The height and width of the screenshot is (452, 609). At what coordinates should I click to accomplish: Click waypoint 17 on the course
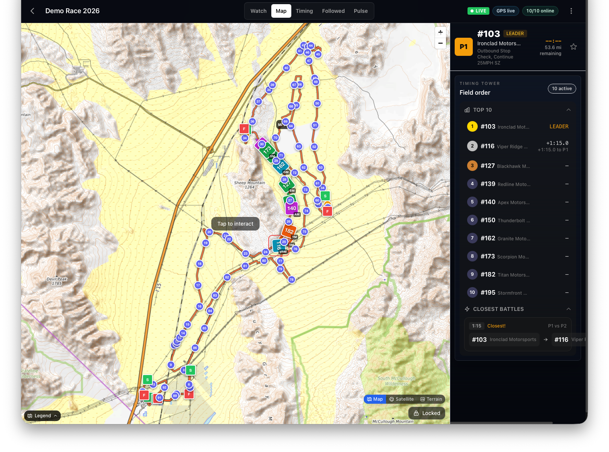[x=198, y=285]
